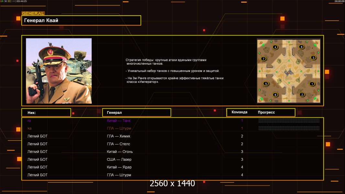Screen dimensions: 345x194
Task: Select start position 5 on the minimap
Action: coord(266,84)
